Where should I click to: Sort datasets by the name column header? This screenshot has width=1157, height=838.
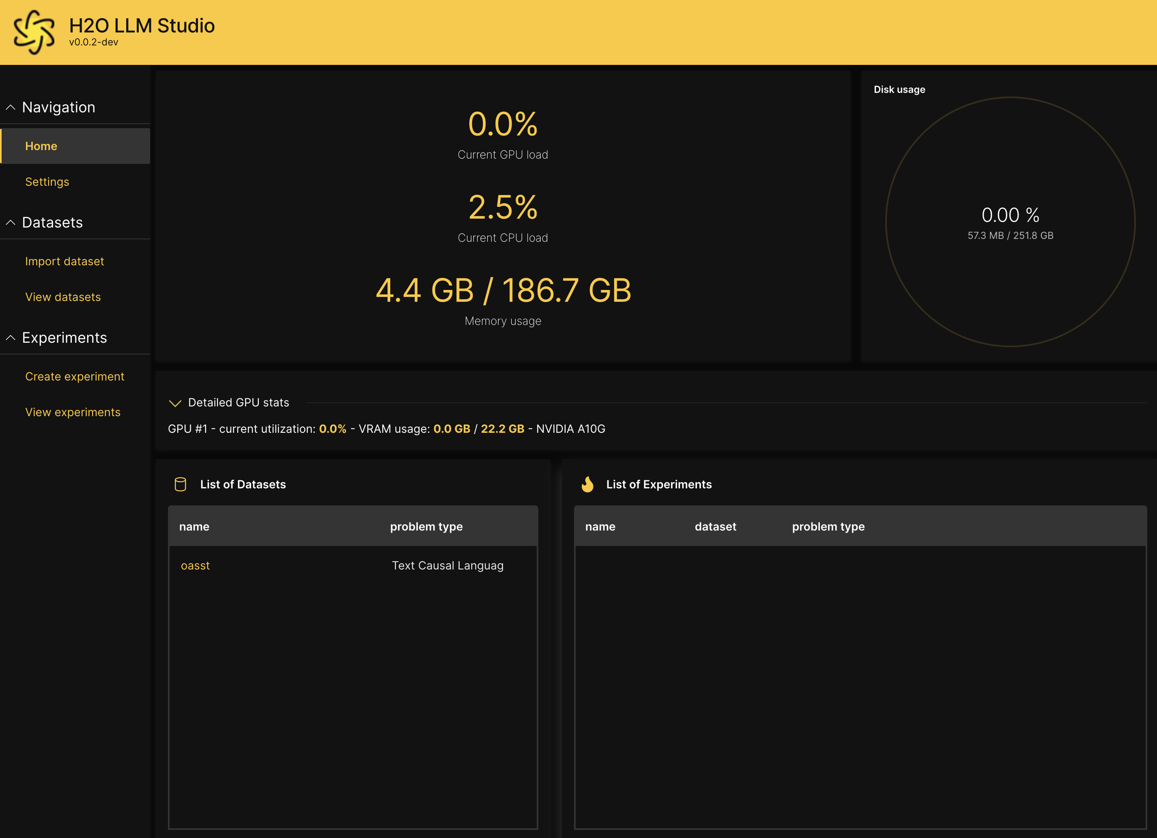(x=194, y=526)
